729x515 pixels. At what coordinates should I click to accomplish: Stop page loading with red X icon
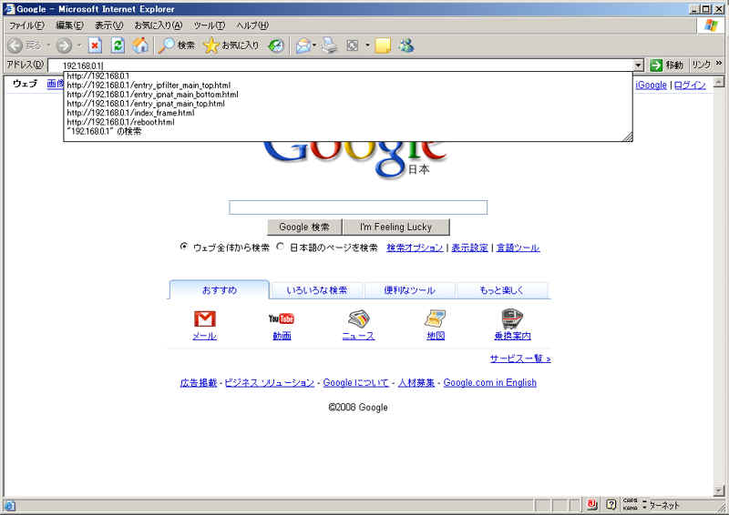pos(95,45)
